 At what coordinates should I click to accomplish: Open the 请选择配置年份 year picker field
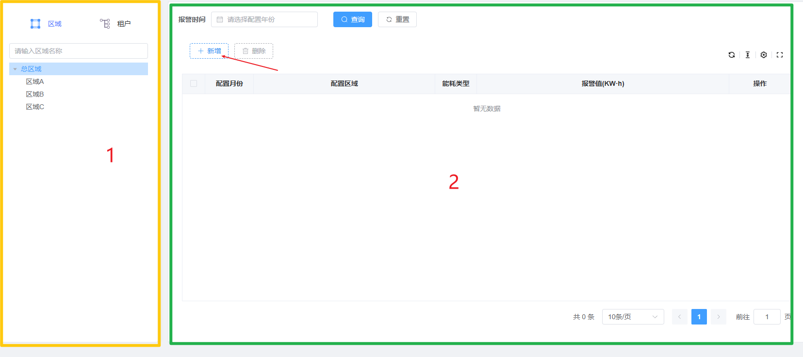tap(264, 19)
